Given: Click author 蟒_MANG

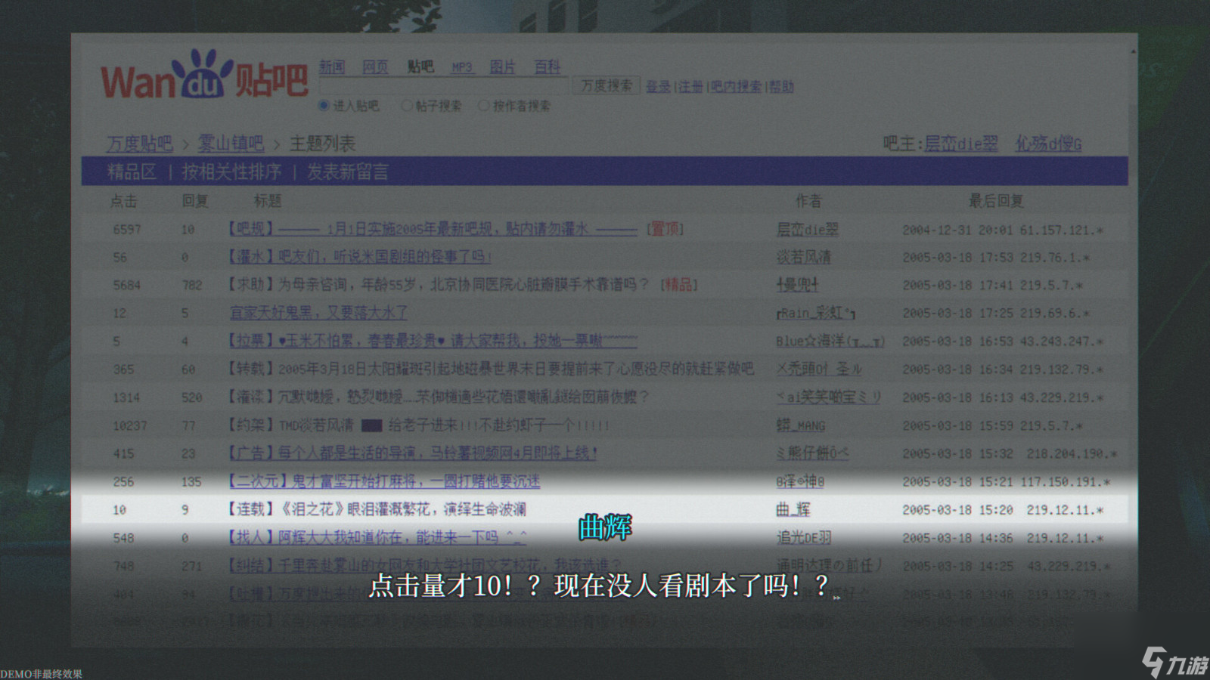Looking at the screenshot, I should [x=801, y=425].
